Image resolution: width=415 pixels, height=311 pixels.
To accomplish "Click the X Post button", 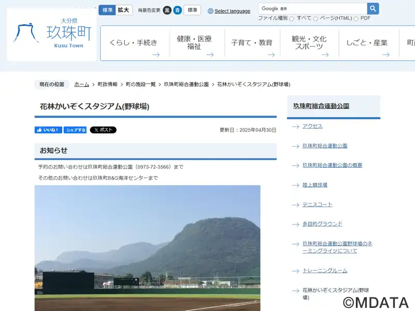I will pos(103,130).
